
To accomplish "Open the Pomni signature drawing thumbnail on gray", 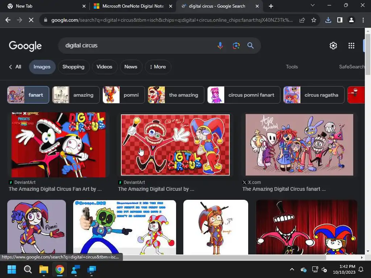I will click(37, 227).
